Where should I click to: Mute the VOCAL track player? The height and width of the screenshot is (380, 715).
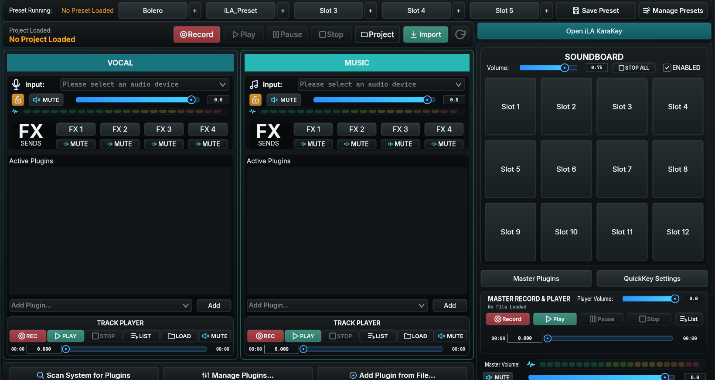(x=215, y=336)
